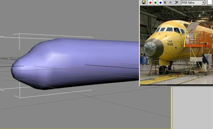Click the Display Alpha Channel half-circle icon

166,2
